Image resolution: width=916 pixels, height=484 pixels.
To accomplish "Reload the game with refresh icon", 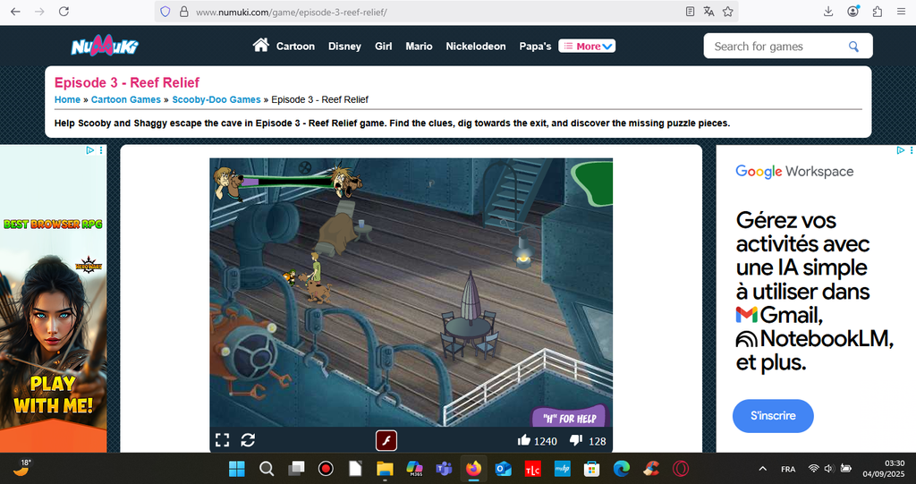I will pos(248,440).
